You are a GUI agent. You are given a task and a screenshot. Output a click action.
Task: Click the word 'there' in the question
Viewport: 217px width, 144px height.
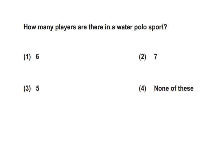click(x=96, y=27)
